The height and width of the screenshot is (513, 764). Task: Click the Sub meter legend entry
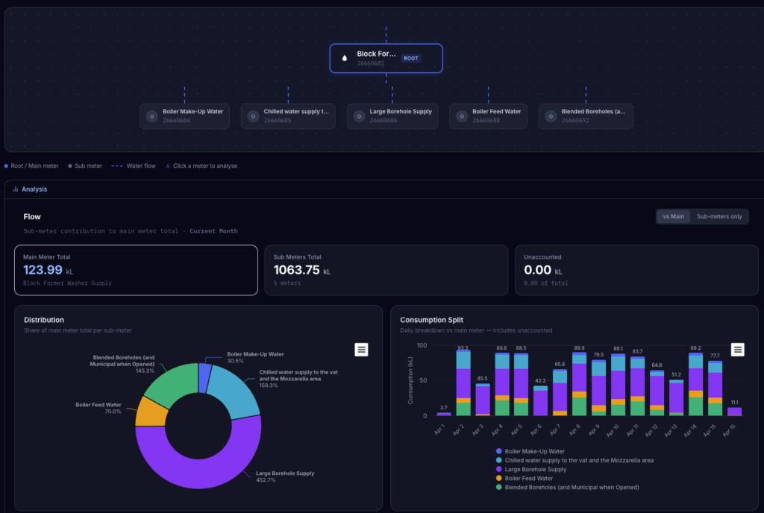point(85,166)
